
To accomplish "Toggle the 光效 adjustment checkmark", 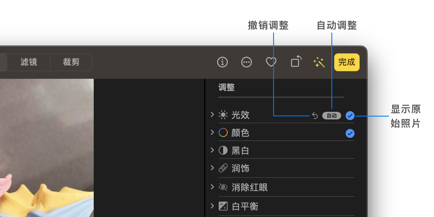I will [350, 115].
